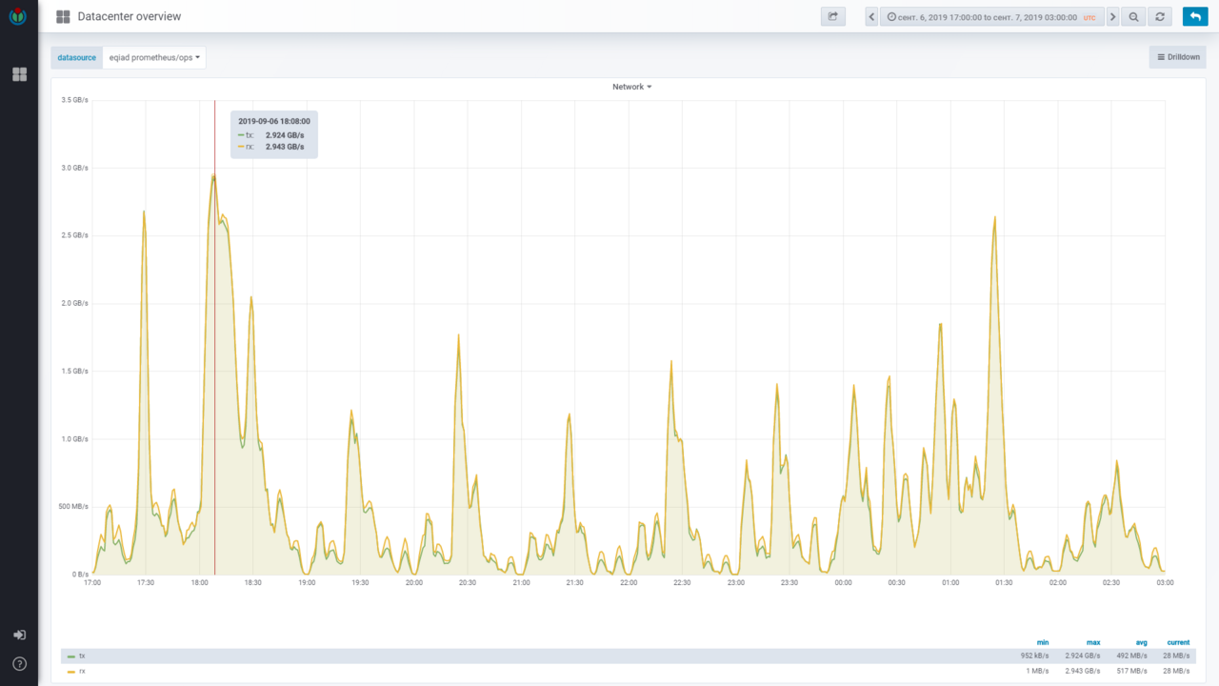Toggle the tx series in legend

pos(82,656)
